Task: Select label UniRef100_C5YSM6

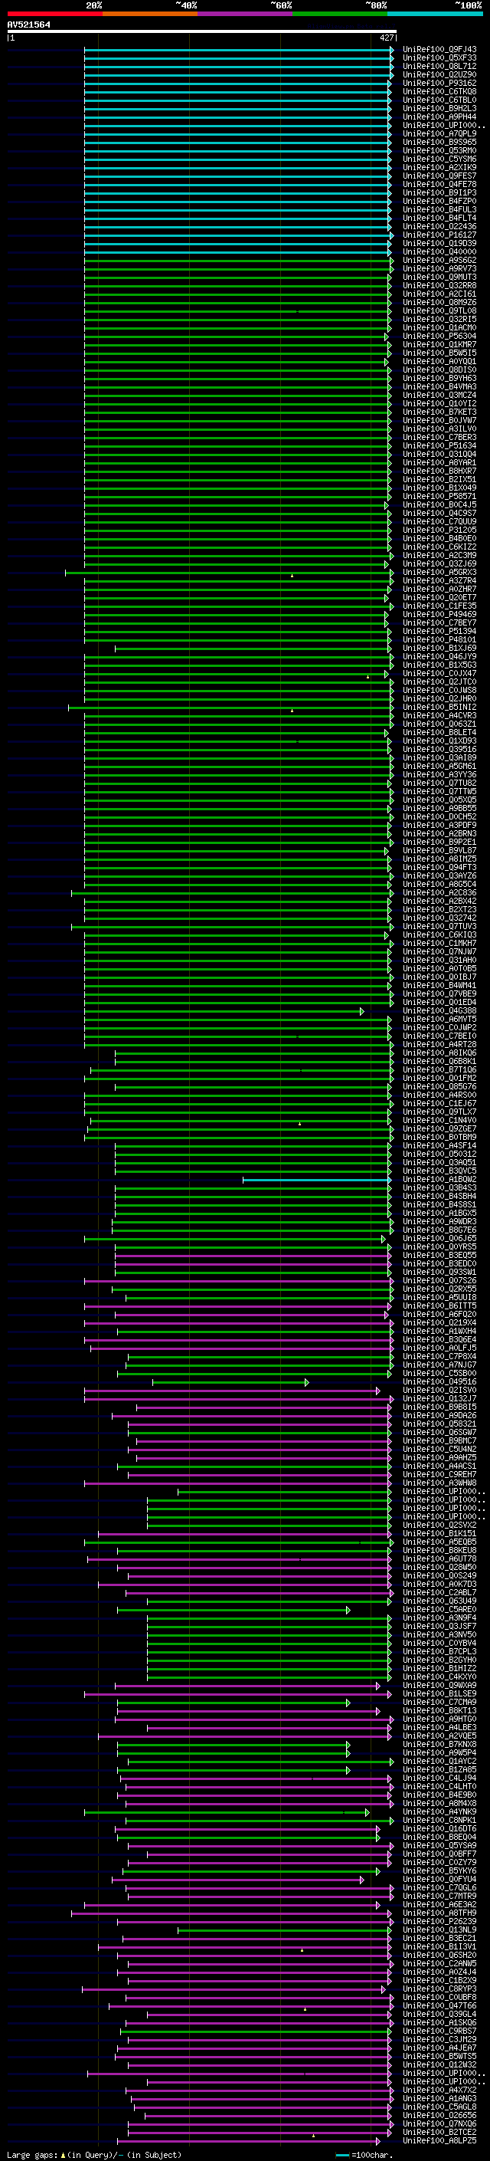Action: 439,159
